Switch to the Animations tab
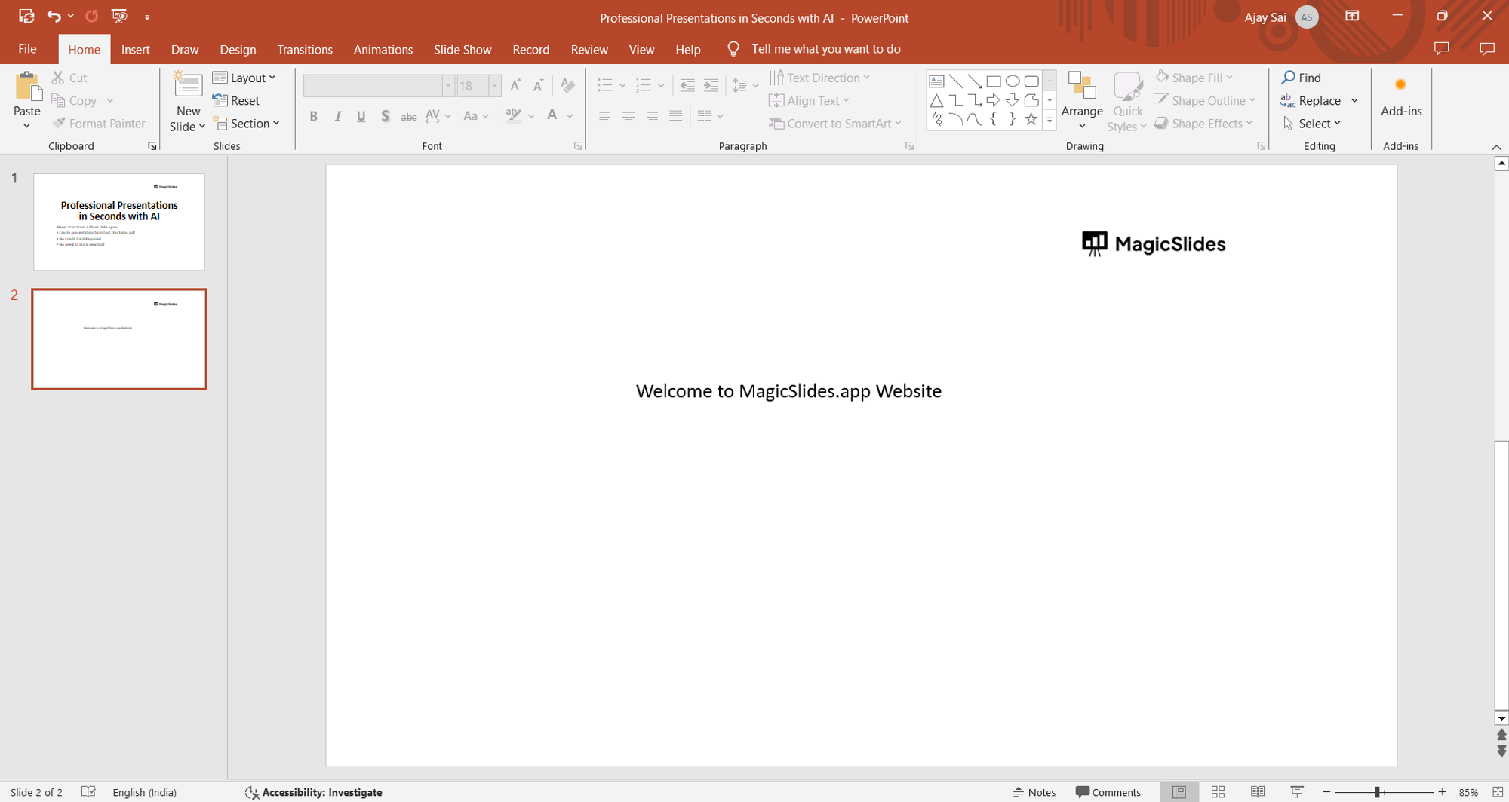This screenshot has width=1509, height=802. pos(383,49)
